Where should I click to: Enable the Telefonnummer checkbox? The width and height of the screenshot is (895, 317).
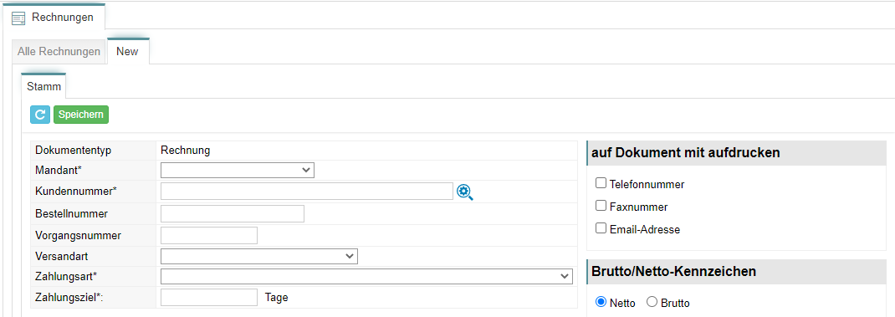pos(601,183)
